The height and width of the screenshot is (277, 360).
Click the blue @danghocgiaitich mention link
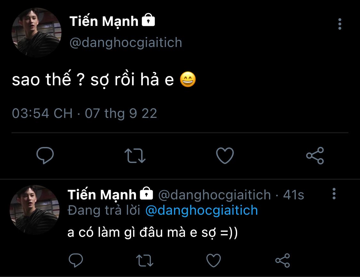201,211
